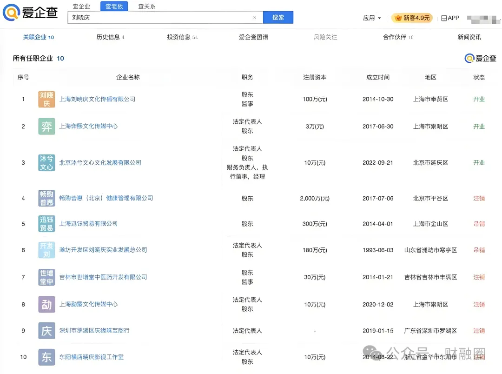Open the 上海勐豪文化传媒中心 company logo

(46, 304)
